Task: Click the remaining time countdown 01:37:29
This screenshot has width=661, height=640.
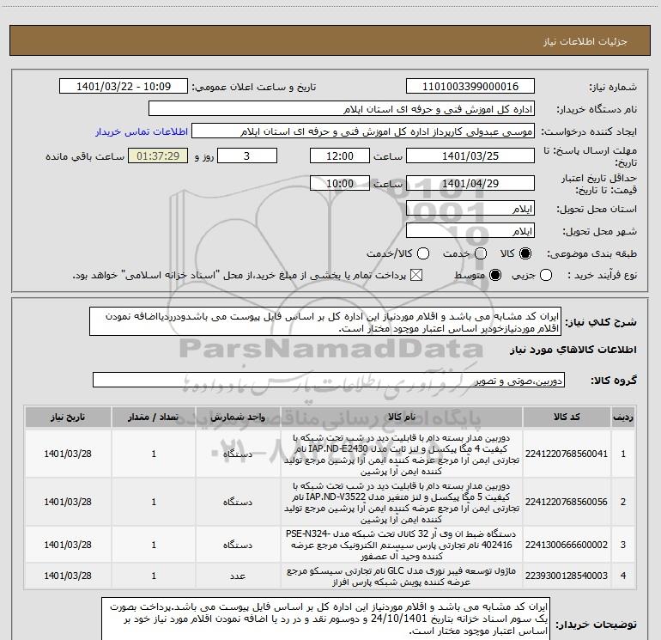Action: [158, 155]
